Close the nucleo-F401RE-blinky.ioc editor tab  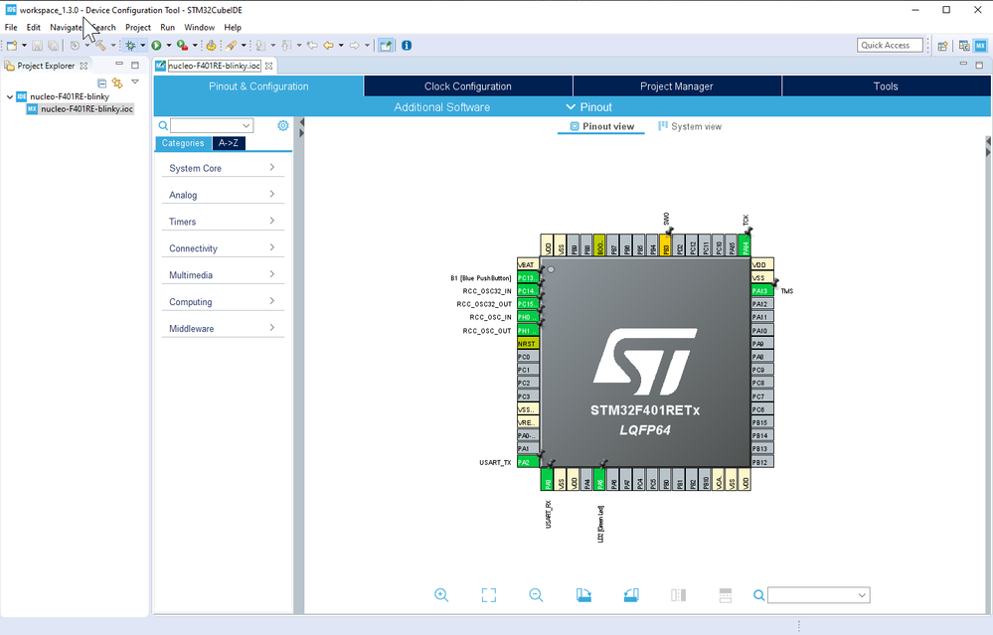269,66
